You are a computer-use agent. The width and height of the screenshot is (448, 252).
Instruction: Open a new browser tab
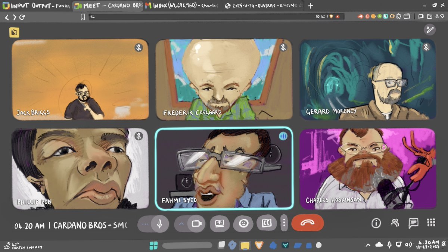coord(310,6)
